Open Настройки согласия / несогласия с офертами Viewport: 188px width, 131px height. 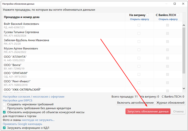(33, 96)
